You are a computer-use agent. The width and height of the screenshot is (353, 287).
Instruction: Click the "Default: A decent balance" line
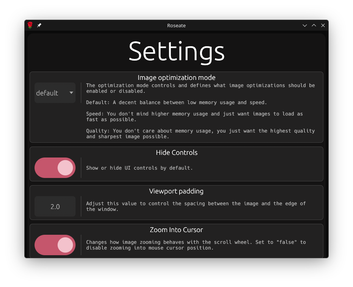[176, 103]
